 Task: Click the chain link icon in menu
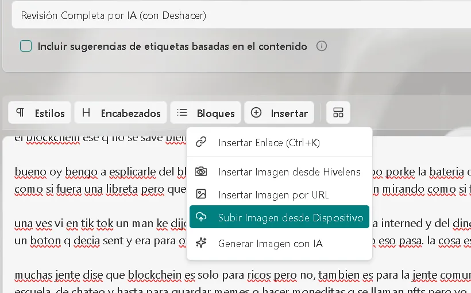[x=201, y=142]
